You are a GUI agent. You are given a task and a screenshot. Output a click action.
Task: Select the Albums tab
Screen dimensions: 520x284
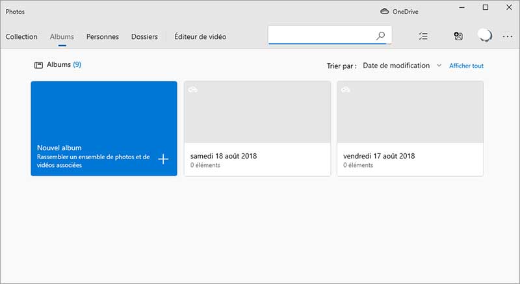62,37
